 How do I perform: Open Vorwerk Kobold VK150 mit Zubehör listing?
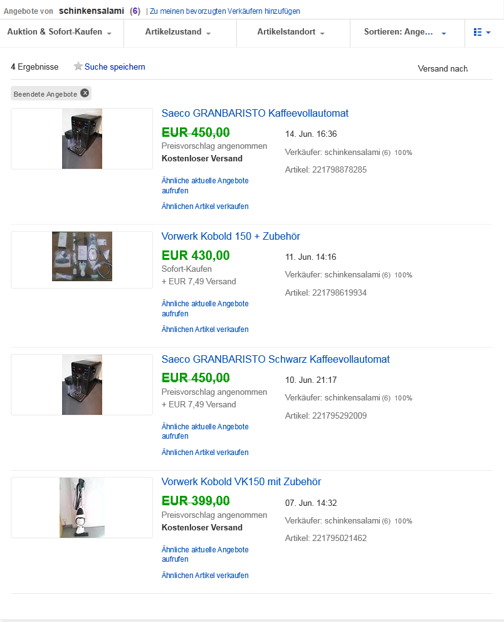[241, 482]
